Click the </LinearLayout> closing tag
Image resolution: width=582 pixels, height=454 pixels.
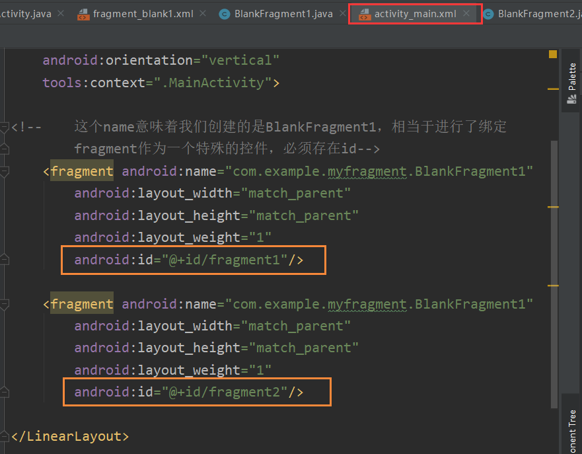coord(70,436)
